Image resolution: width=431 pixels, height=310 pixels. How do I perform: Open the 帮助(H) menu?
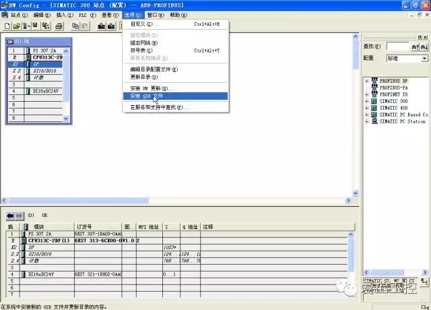(x=178, y=15)
